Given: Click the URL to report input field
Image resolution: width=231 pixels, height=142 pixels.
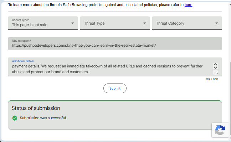Looking at the screenshot, I should 115,44.
